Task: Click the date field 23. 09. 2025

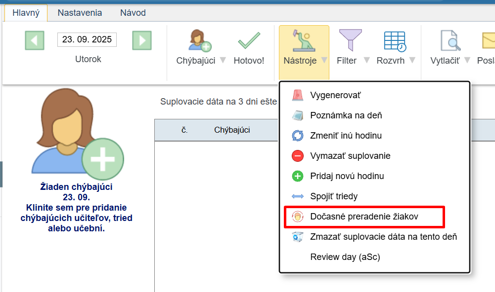Action: (87, 39)
